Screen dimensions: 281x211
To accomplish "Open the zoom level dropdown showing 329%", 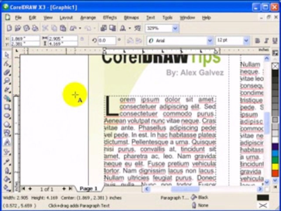I will click(x=175, y=28).
